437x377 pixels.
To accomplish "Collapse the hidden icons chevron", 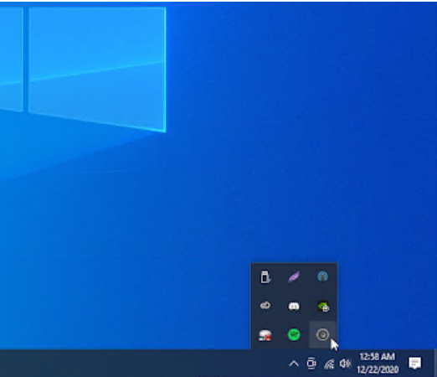I will (294, 364).
